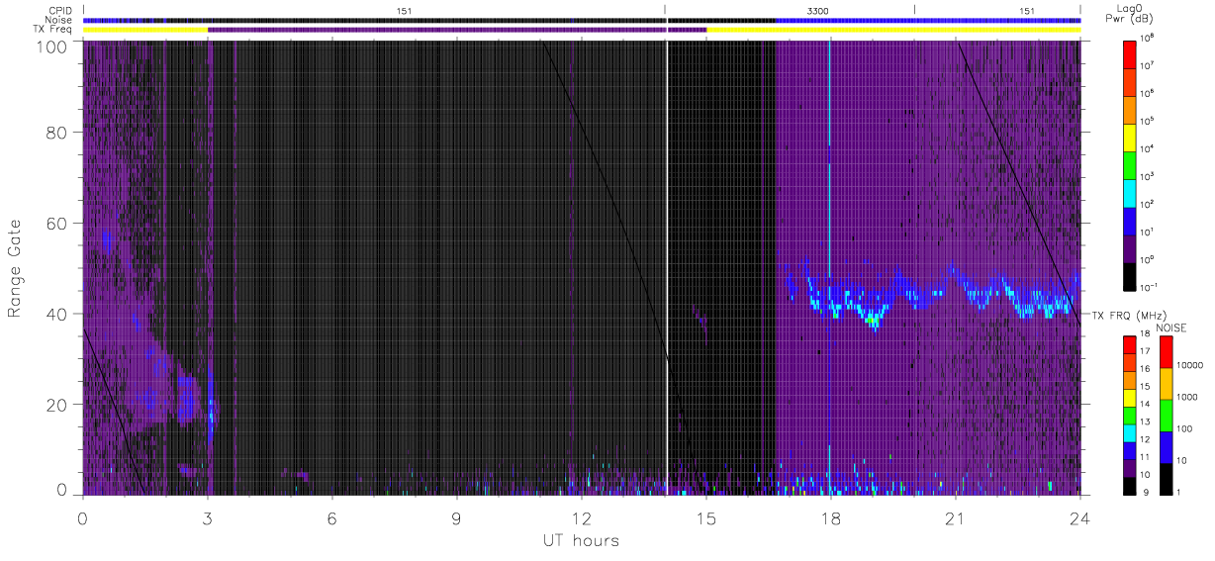Click the '10000' label on NOISE colorbar
This screenshot has height=561, width=1215.
click(x=1192, y=365)
